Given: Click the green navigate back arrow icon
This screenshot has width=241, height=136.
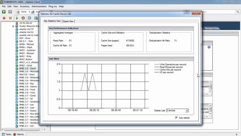Looking at the screenshot, I should point(4,12).
